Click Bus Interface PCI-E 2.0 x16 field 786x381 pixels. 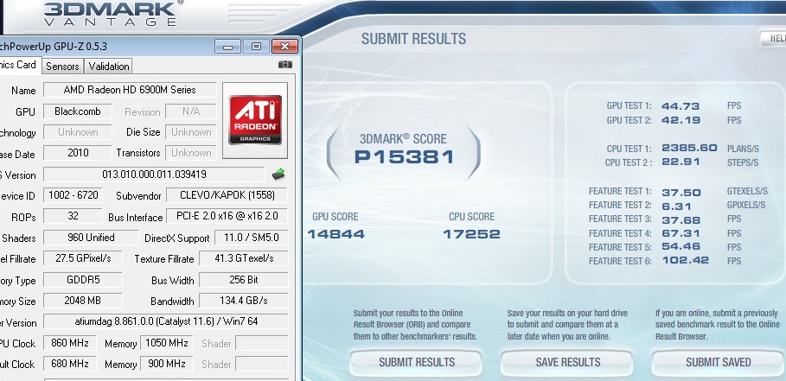pyautogui.click(x=227, y=216)
